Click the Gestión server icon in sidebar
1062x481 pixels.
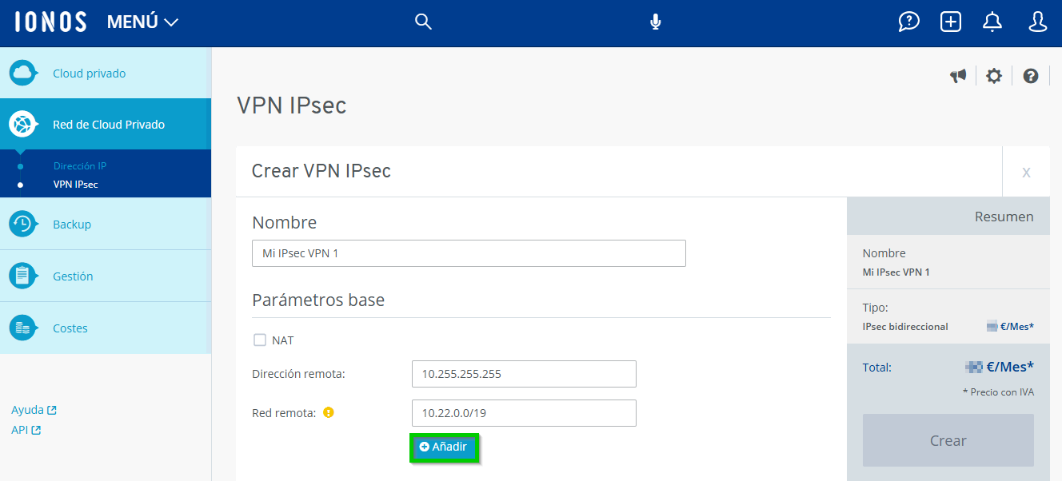click(x=23, y=276)
